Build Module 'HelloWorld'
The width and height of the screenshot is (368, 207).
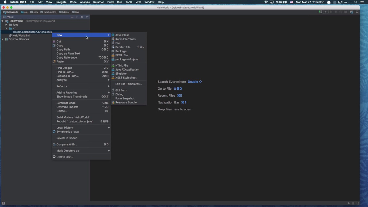tap(81, 117)
